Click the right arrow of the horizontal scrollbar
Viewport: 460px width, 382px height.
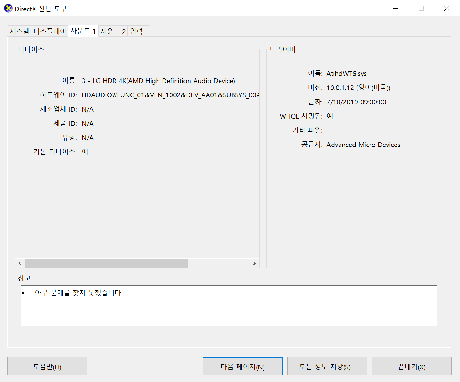click(x=254, y=263)
